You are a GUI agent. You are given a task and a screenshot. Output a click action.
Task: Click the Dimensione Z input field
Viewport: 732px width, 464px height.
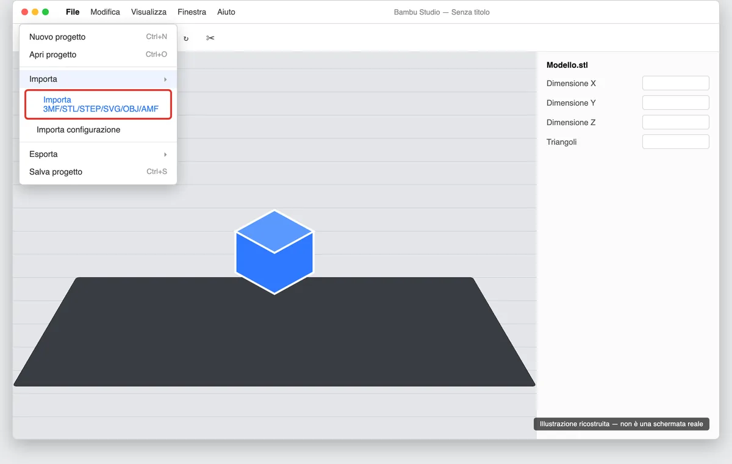(x=676, y=122)
